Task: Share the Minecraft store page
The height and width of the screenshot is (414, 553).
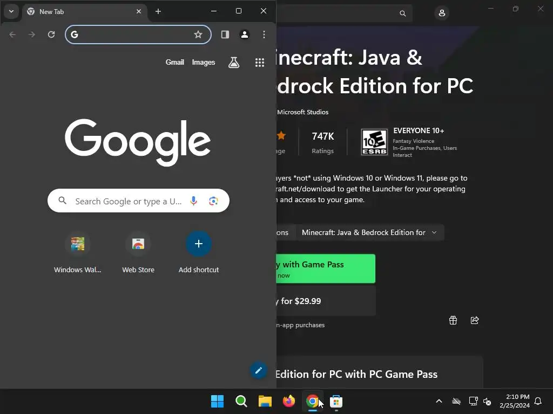Action: pos(475,320)
